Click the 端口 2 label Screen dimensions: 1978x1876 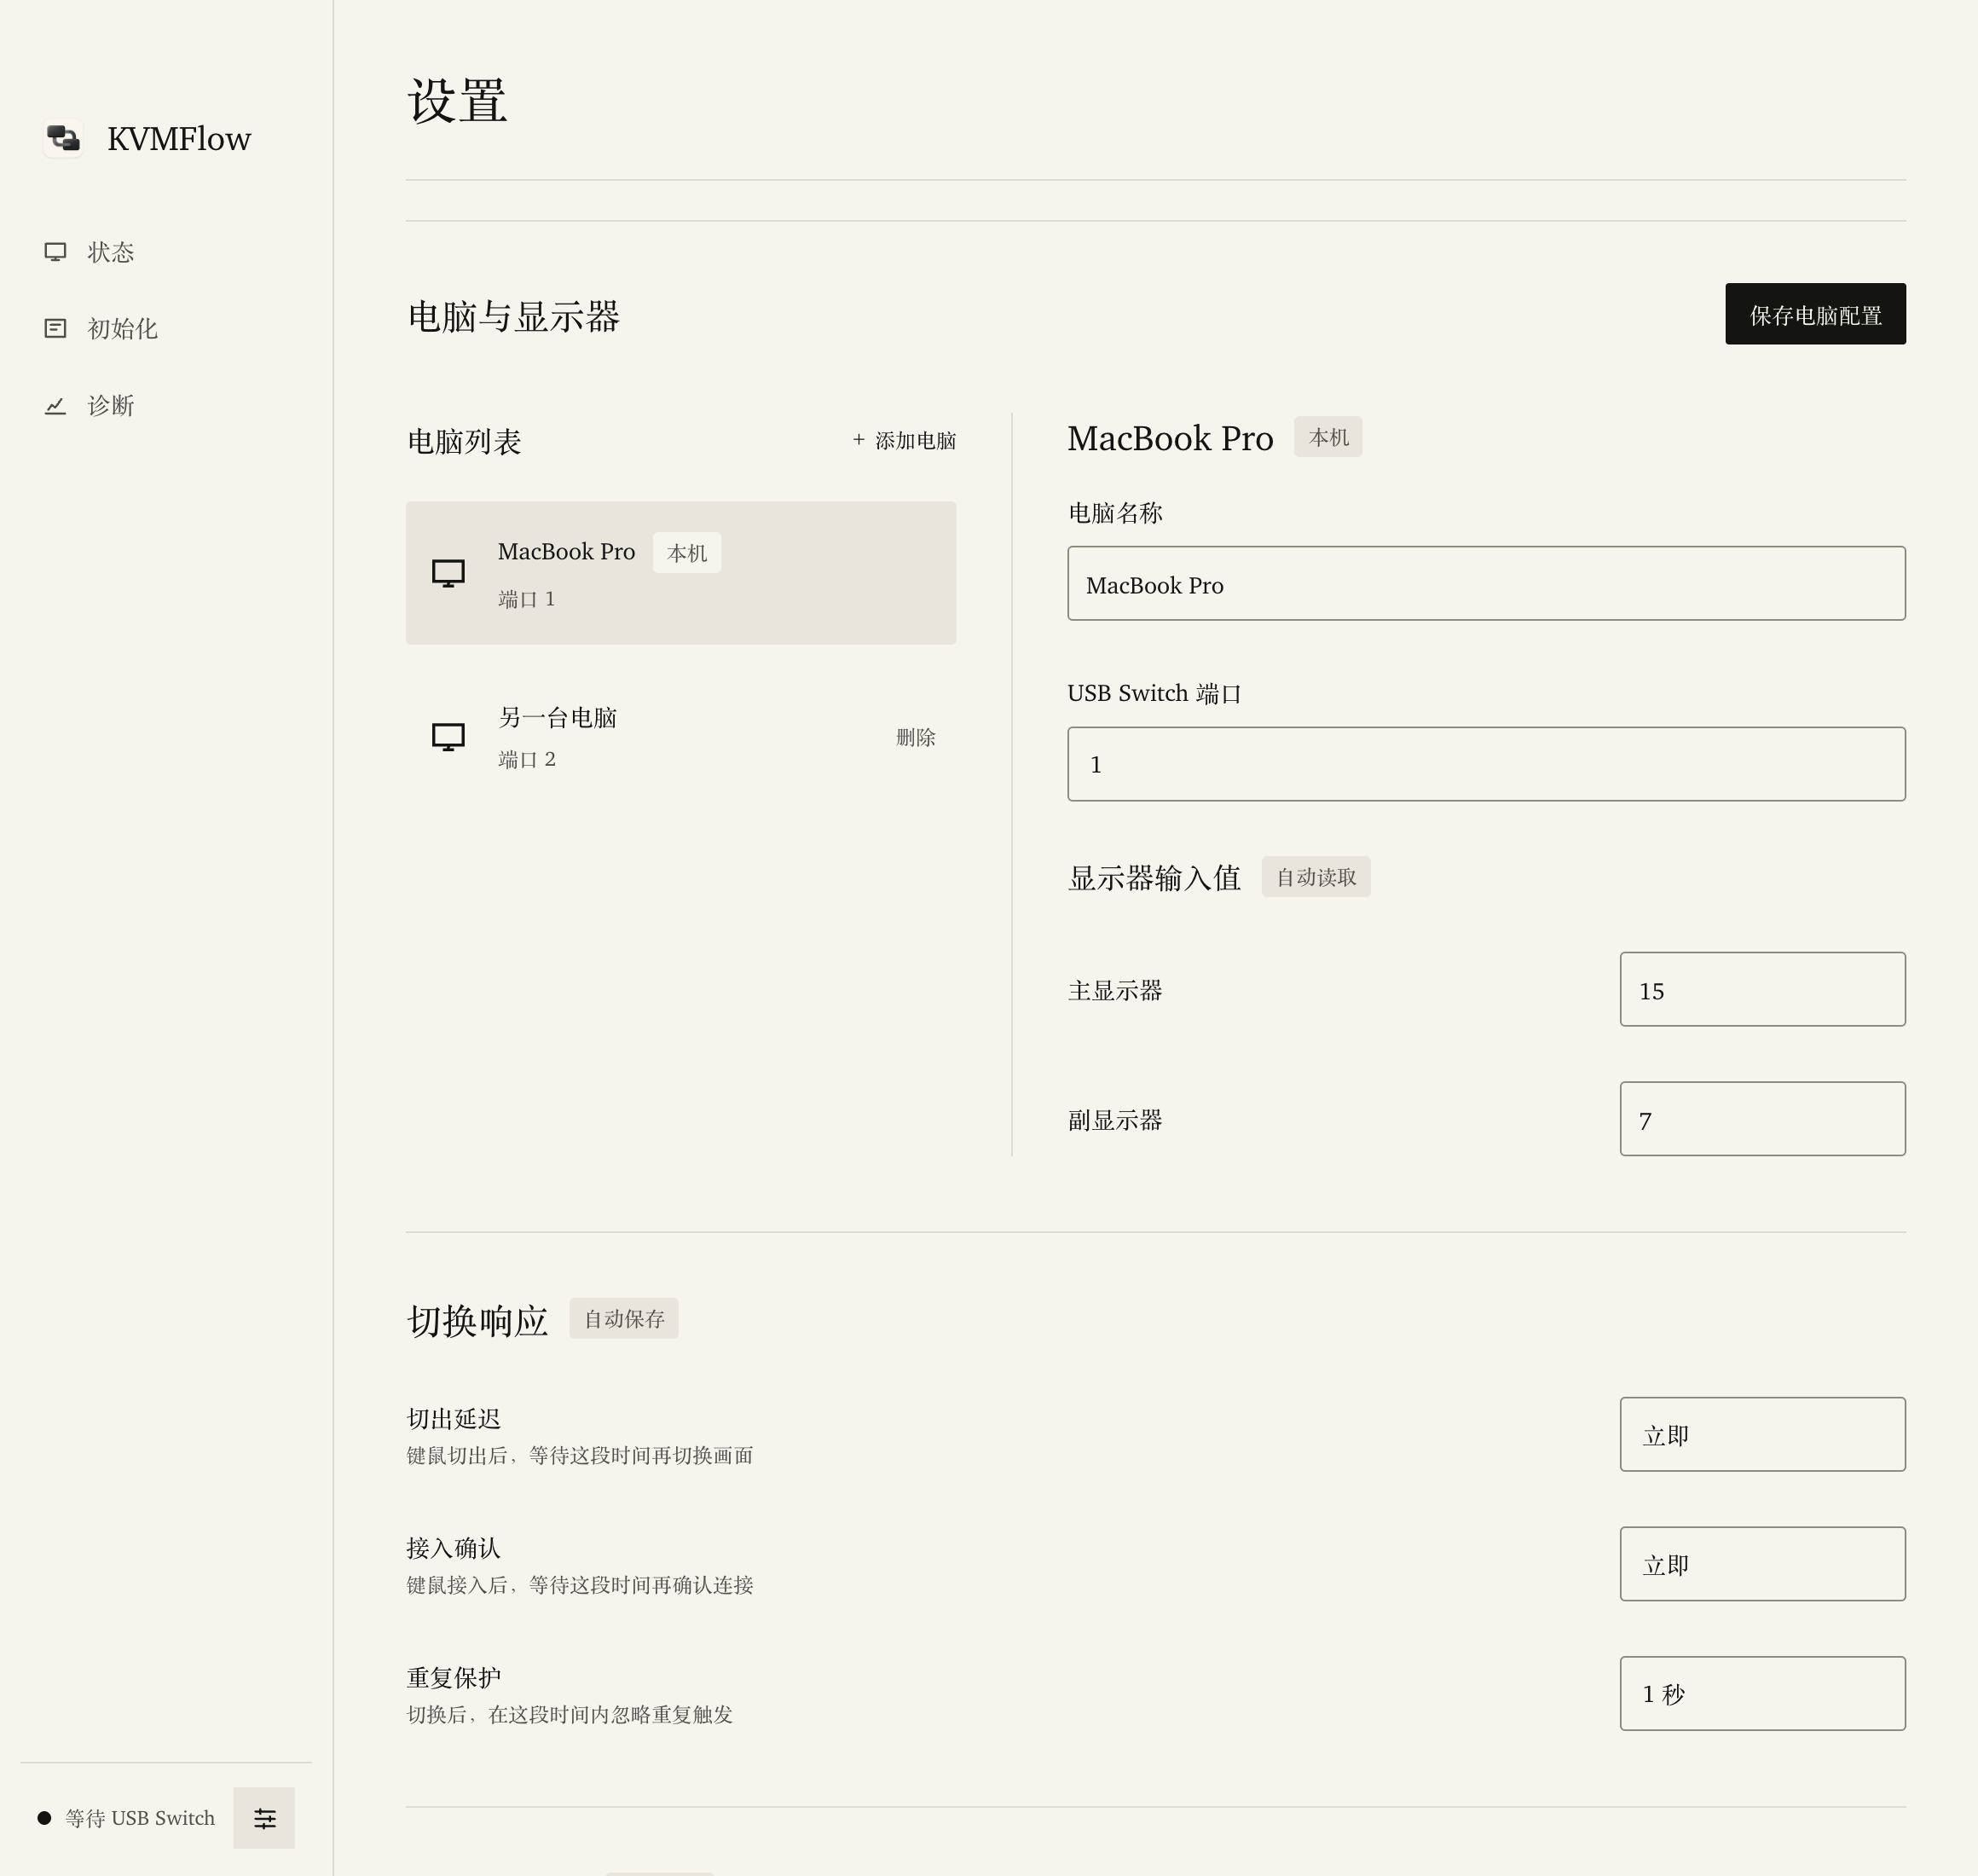tap(527, 759)
